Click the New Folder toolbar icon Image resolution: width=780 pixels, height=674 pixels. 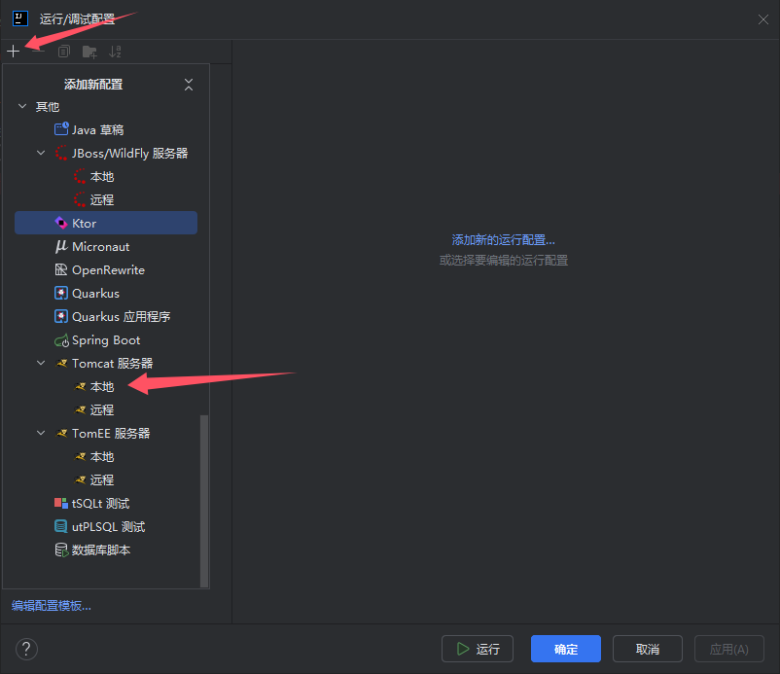tap(89, 52)
